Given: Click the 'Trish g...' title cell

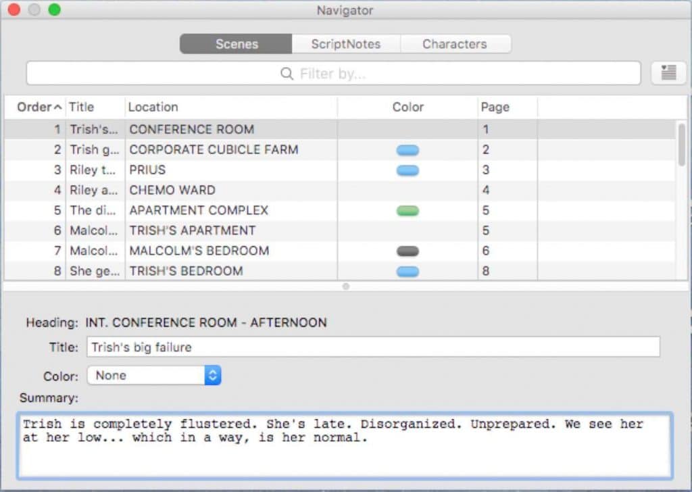Looking at the screenshot, I should coord(95,149).
